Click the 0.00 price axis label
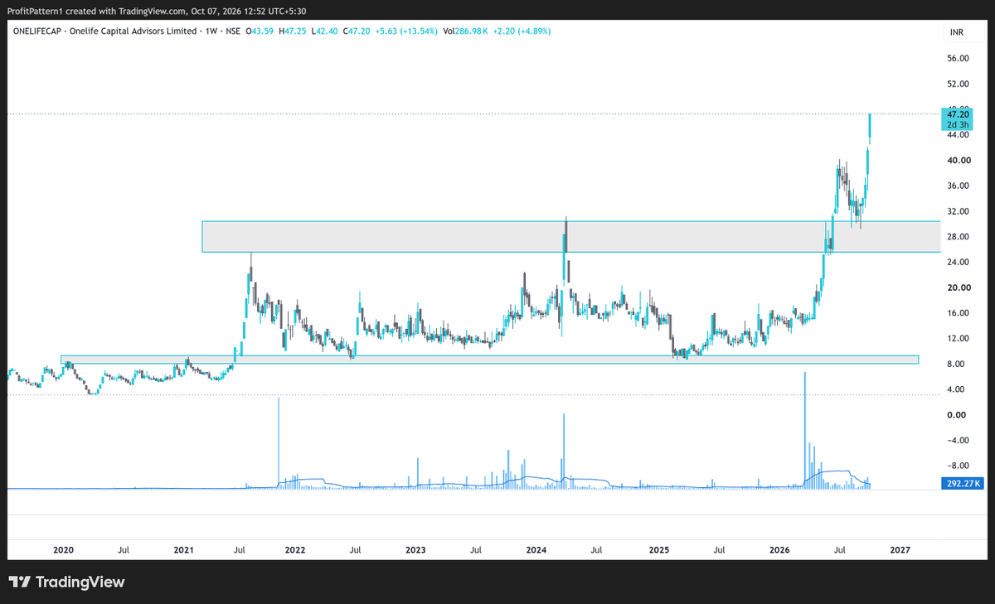 tap(959, 415)
